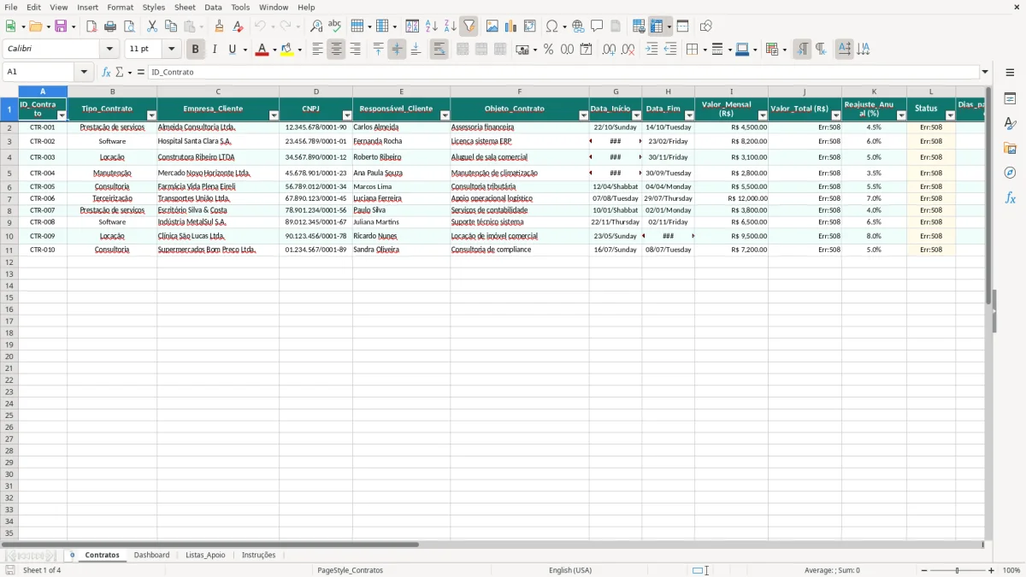Image resolution: width=1026 pixels, height=577 pixels.
Task: Open the Format menu
Action: click(120, 7)
